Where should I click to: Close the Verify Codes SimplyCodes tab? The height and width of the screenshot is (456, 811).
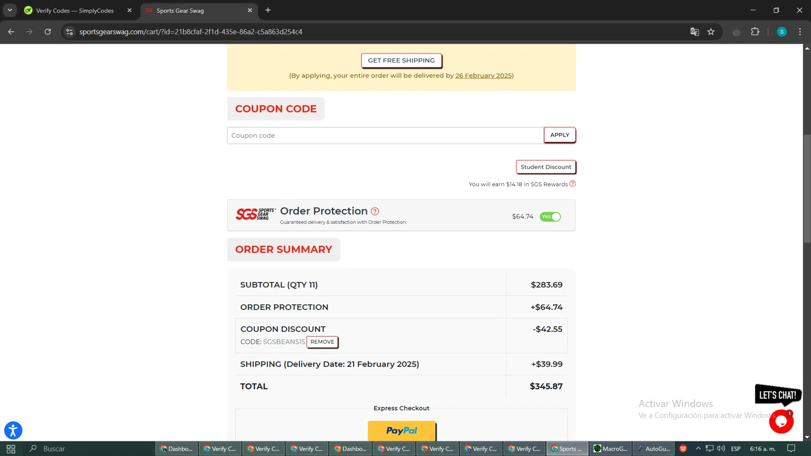[x=129, y=10]
